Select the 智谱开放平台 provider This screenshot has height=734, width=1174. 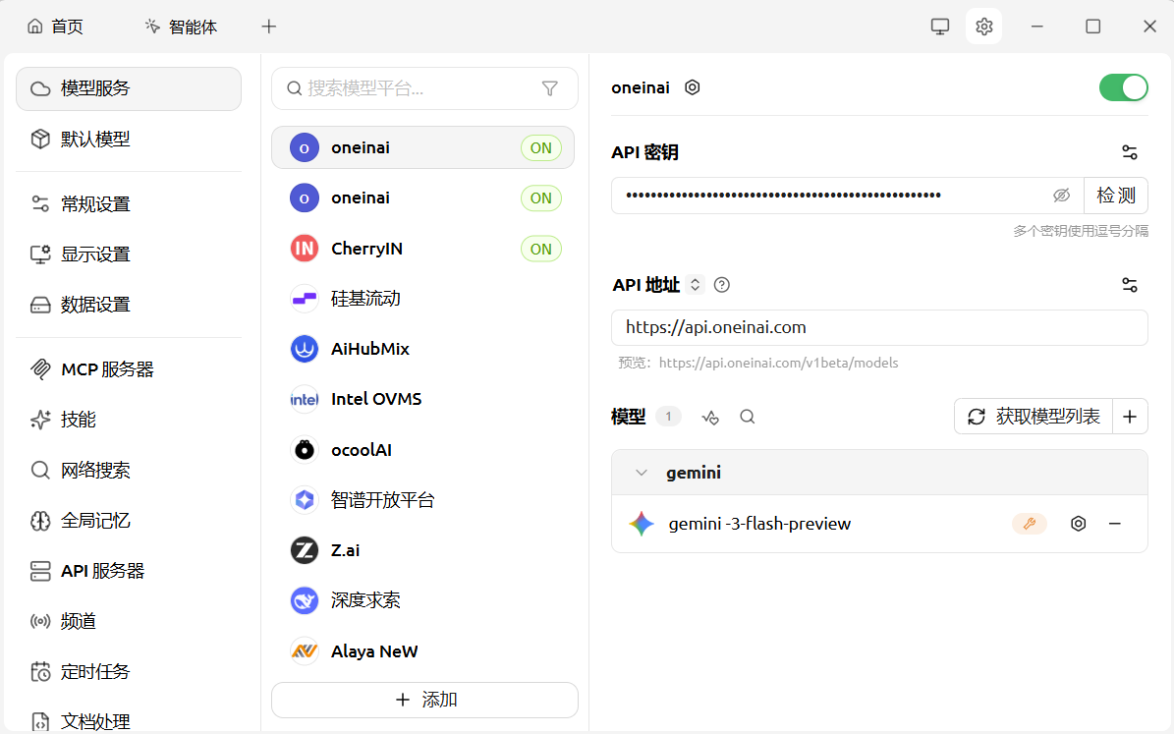tap(423, 500)
